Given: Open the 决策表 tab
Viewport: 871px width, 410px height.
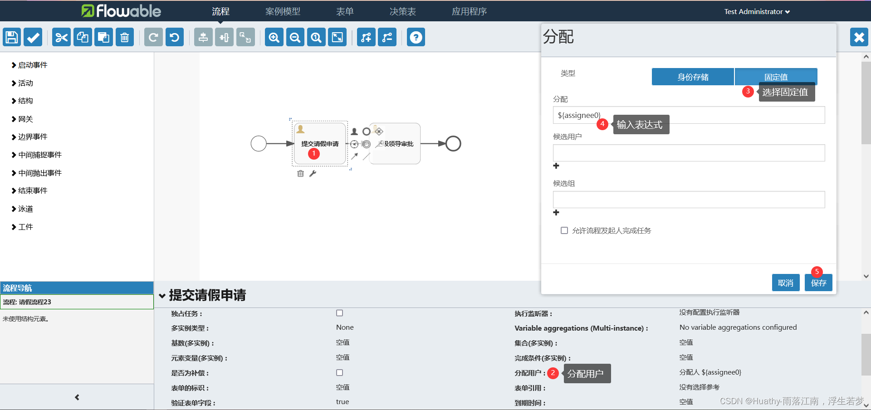Looking at the screenshot, I should pos(403,11).
